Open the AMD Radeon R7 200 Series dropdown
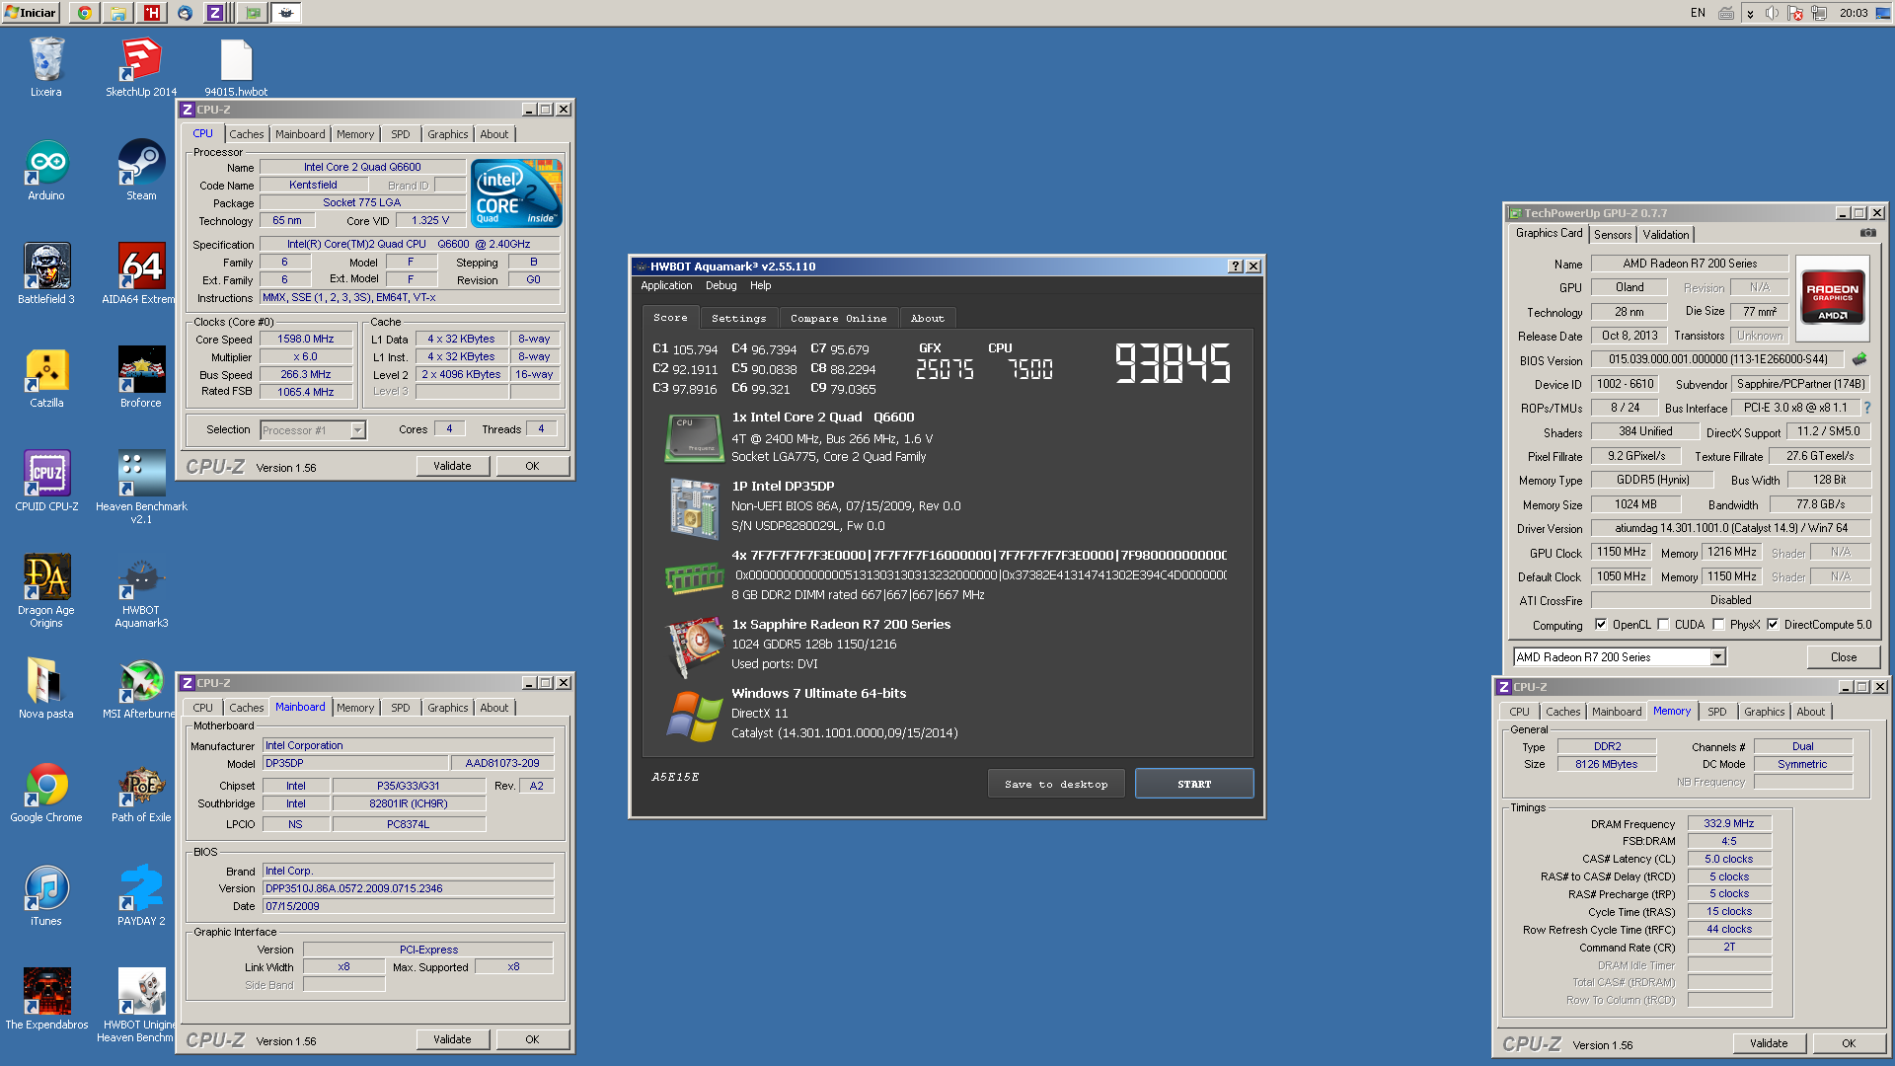Screen dimensions: 1895x1066 (x=1619, y=657)
